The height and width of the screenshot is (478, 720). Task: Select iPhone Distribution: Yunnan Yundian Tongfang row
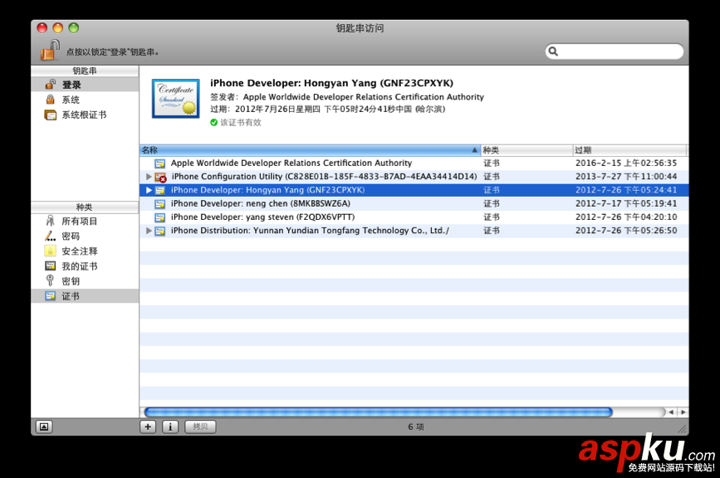click(x=414, y=231)
